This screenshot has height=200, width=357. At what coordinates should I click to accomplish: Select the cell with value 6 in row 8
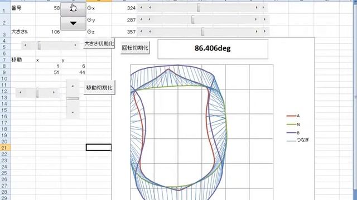(74, 66)
